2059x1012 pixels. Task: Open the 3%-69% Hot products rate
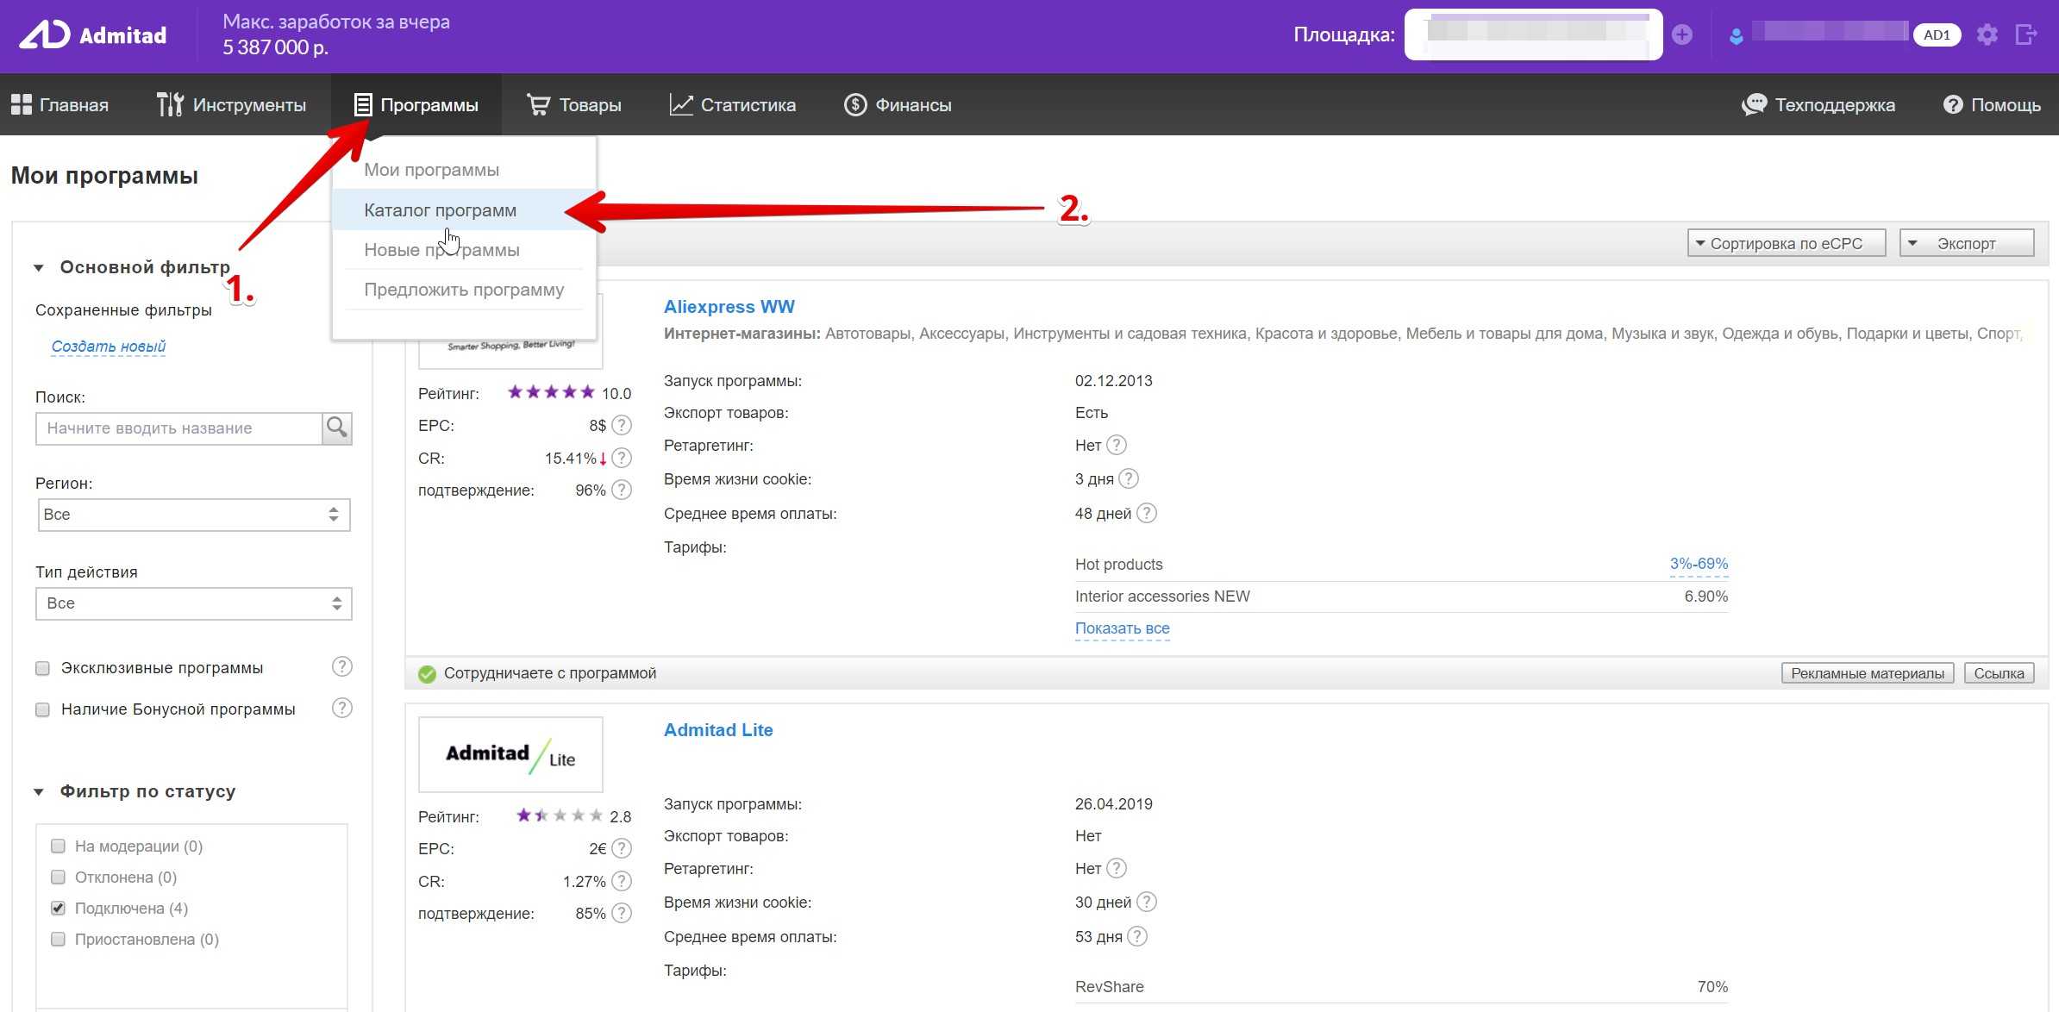click(1699, 564)
